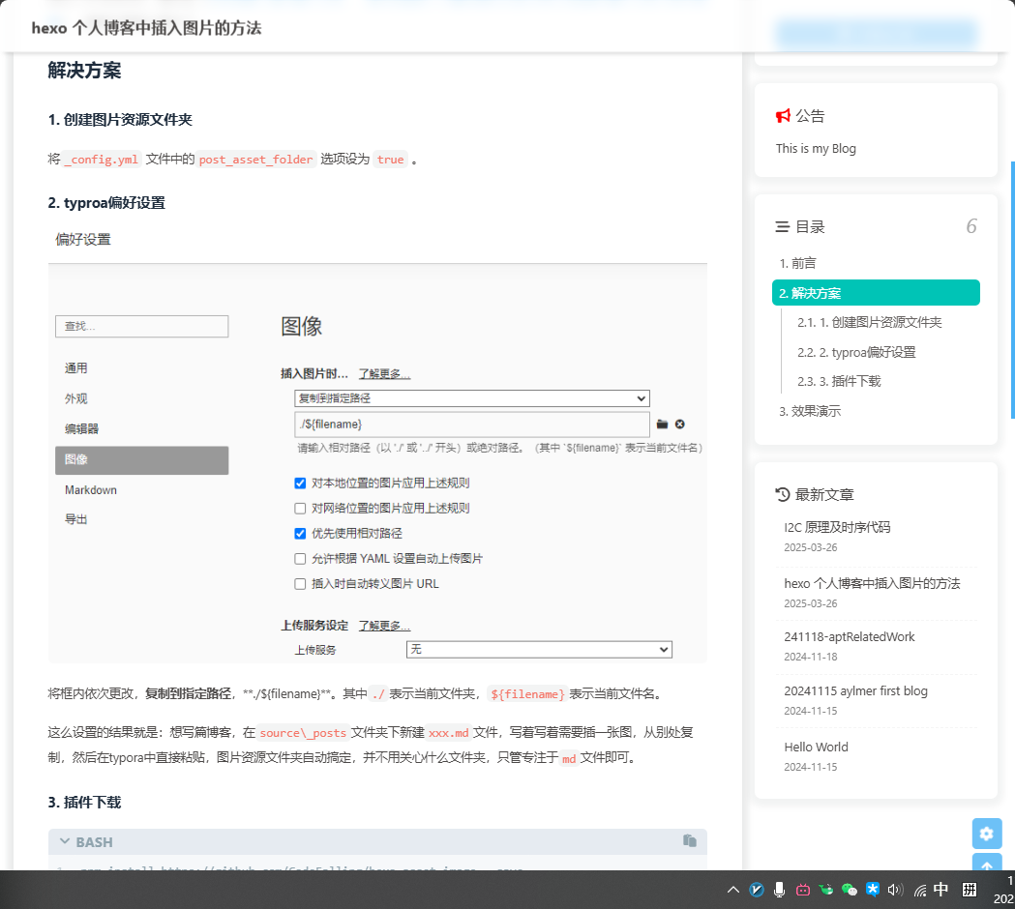Image resolution: width=1015 pixels, height=909 pixels.
Task: Copy the BASH code block contents
Action: coord(689,841)
